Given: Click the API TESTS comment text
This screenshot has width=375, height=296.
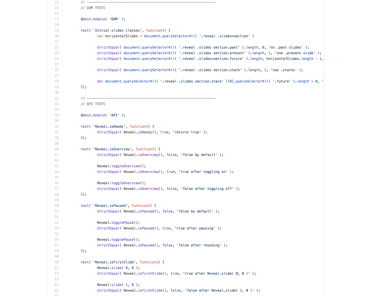Looking at the screenshot, I should [x=93, y=104].
